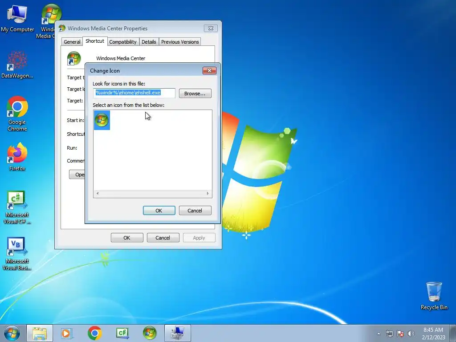Viewport: 456px width, 342px height.
Task: Select Microsoft Visual C# desktop shortcut
Action: [x=17, y=208]
